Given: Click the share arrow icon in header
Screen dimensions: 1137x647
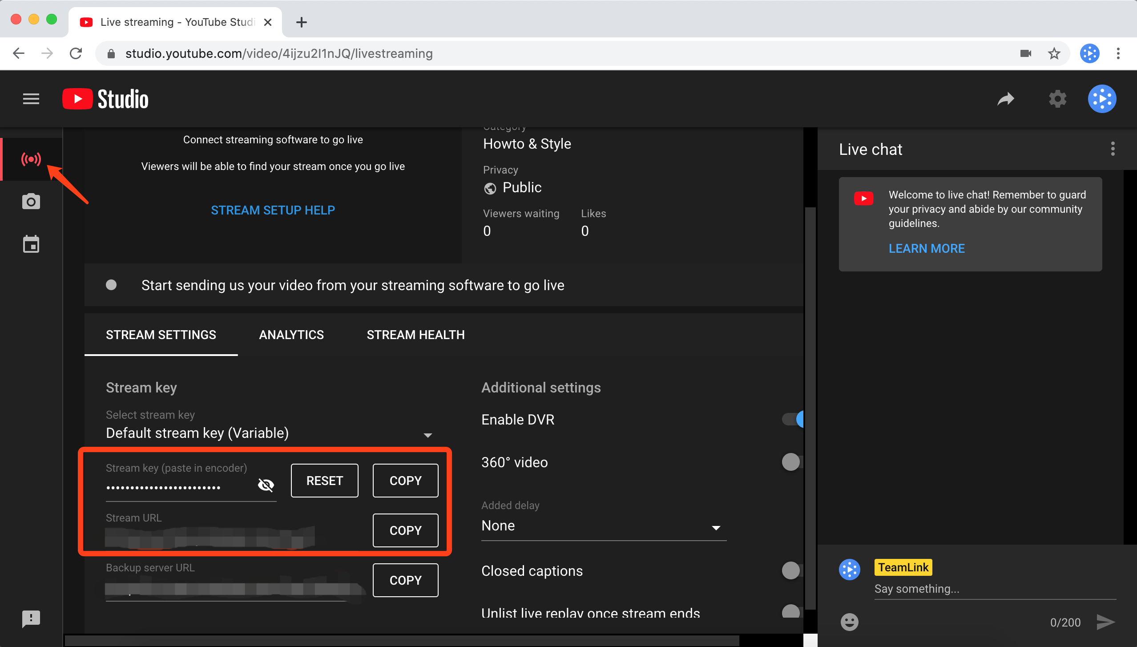Looking at the screenshot, I should [1006, 99].
